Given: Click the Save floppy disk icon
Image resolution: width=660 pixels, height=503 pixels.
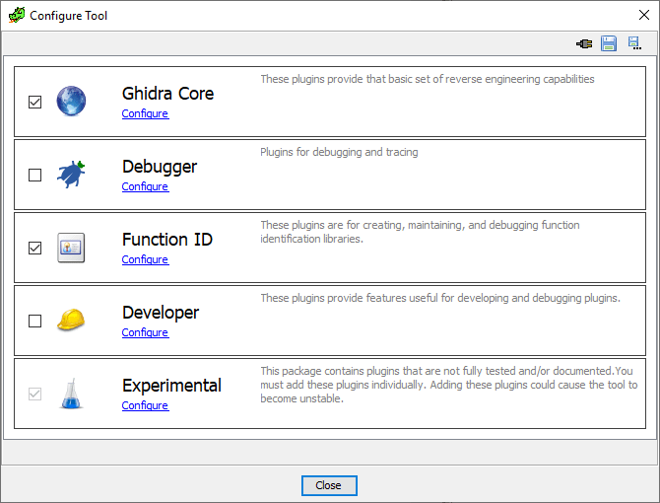Looking at the screenshot, I should [x=609, y=43].
